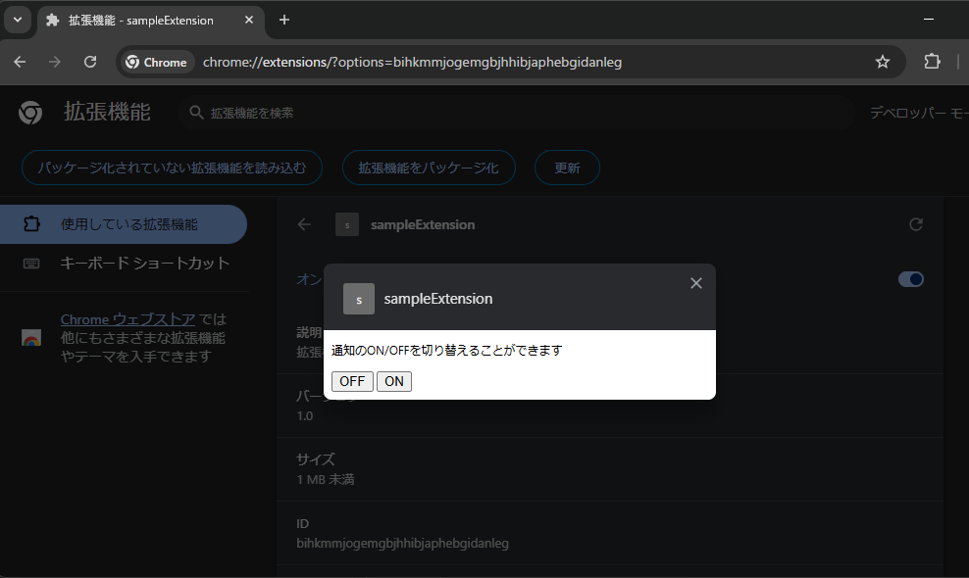Click the back arrow beside sampleExtension heading
The image size is (969, 578).
pos(304,224)
